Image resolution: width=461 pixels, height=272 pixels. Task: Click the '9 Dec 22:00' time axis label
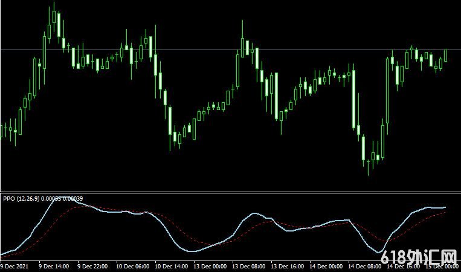tap(92, 267)
